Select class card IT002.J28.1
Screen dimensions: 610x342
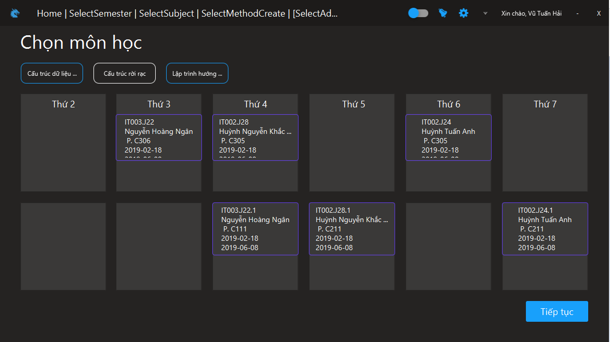(x=351, y=229)
